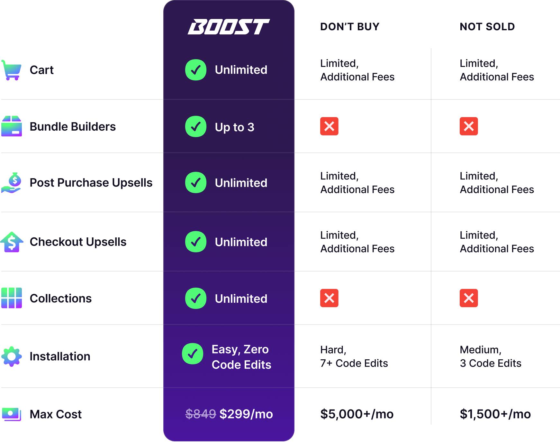This screenshot has width=560, height=442.
Task: Select the Collections grid icon
Action: pyautogui.click(x=12, y=298)
